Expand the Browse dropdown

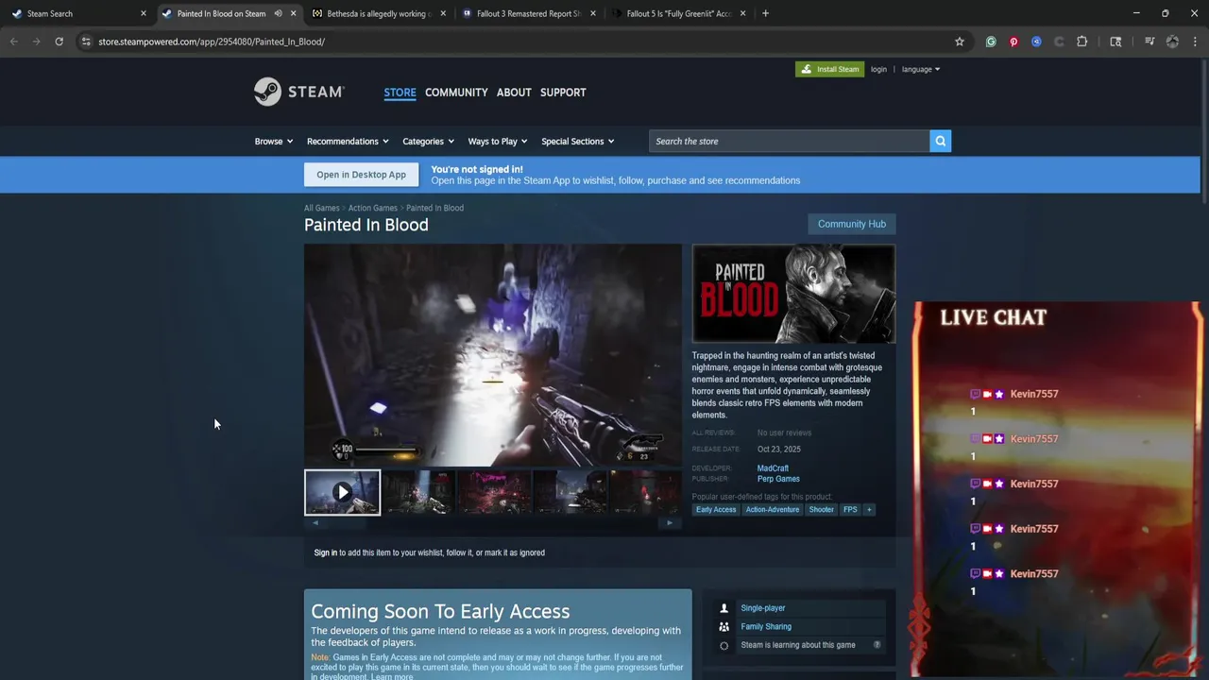pyautogui.click(x=273, y=141)
